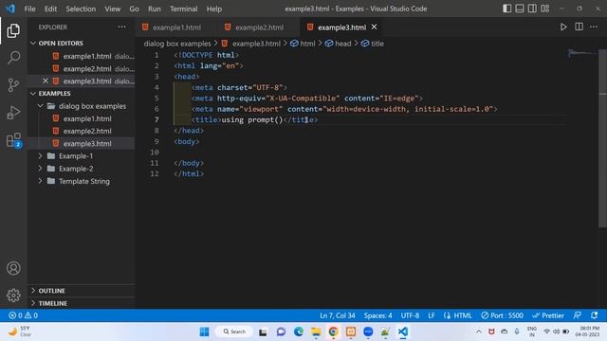Click Ln 7, Col 34 in status bar

tap(338, 315)
